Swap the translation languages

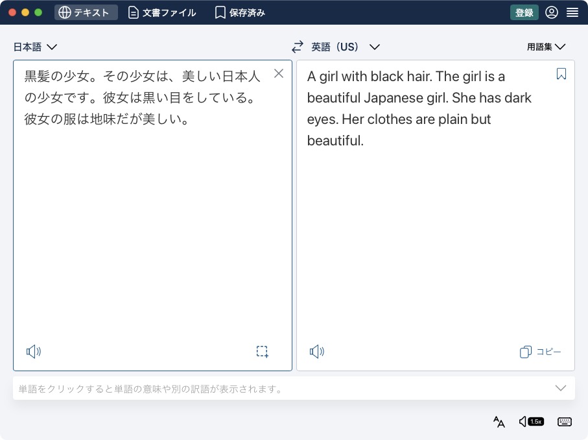coord(297,46)
